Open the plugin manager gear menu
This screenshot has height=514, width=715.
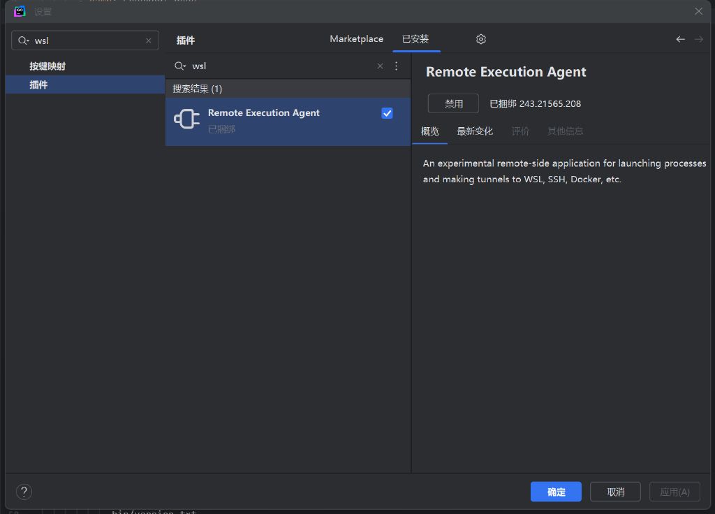[x=481, y=39]
